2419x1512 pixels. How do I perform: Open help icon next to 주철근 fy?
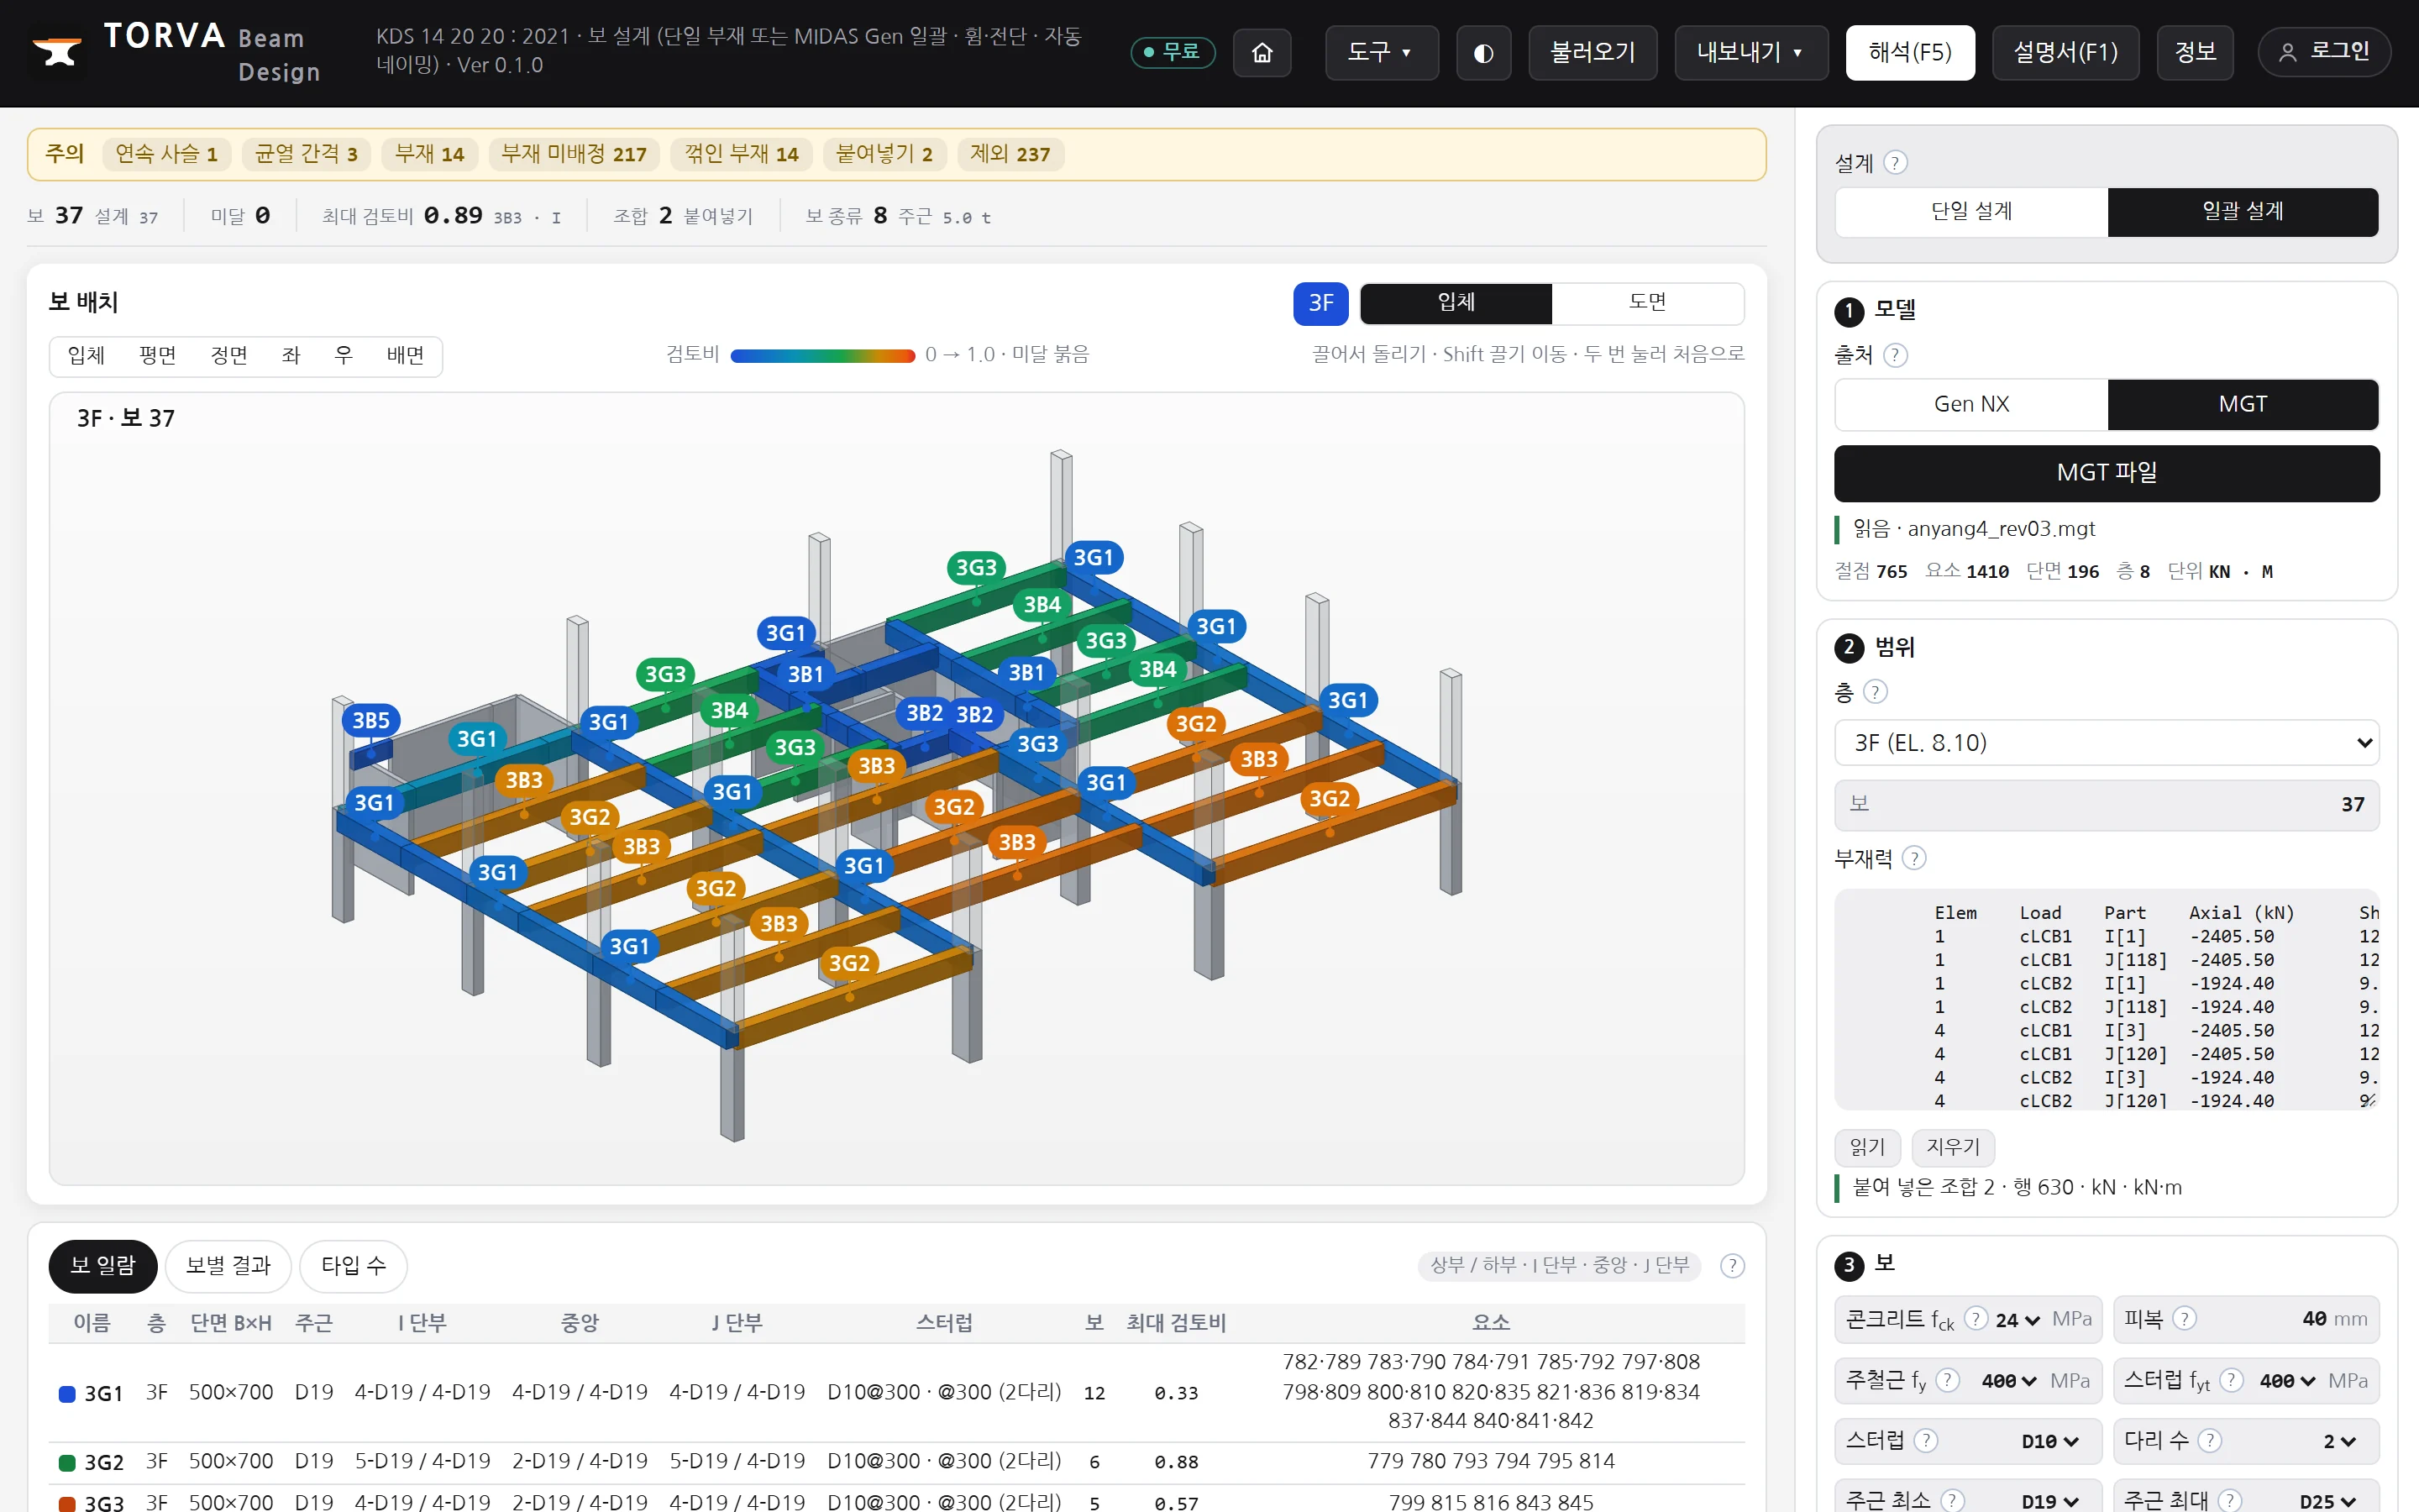[x=1947, y=1380]
